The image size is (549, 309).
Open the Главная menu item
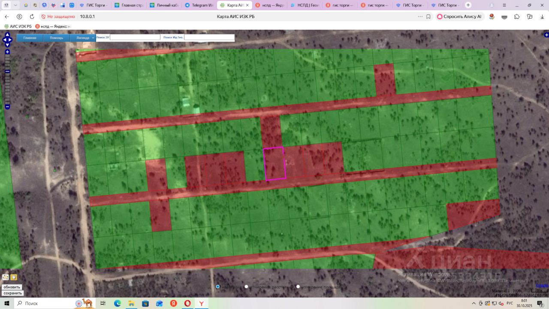click(x=30, y=38)
